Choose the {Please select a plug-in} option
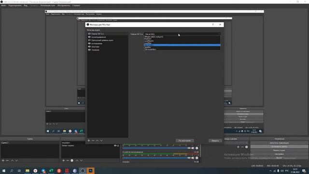The width and height of the screenshot is (309, 174). 182,37
